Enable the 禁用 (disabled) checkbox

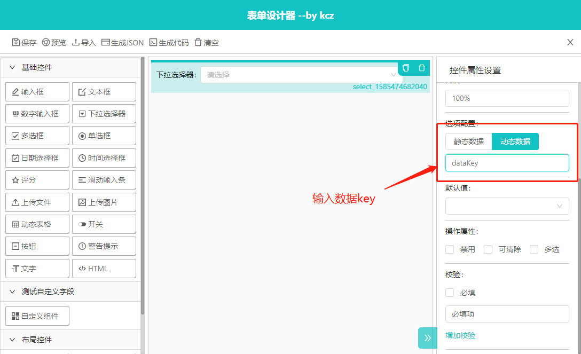pos(450,249)
